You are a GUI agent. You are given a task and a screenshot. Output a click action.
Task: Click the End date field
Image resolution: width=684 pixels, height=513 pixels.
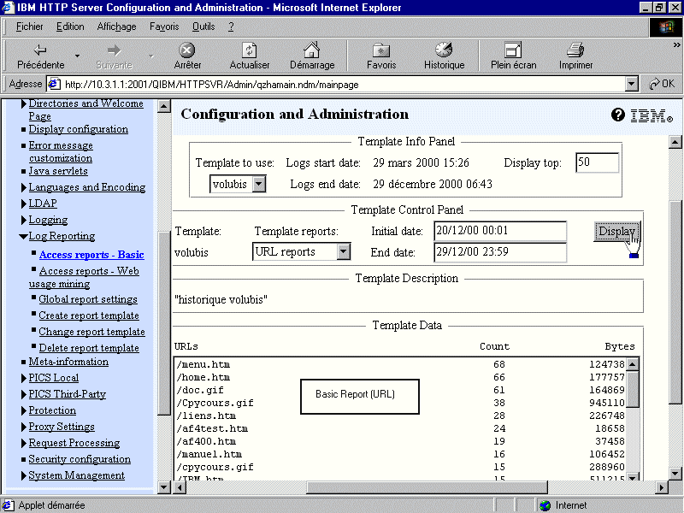click(500, 251)
